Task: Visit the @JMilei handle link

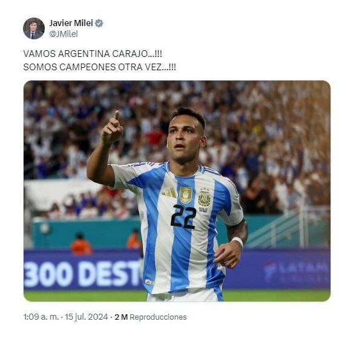Action: click(x=64, y=34)
